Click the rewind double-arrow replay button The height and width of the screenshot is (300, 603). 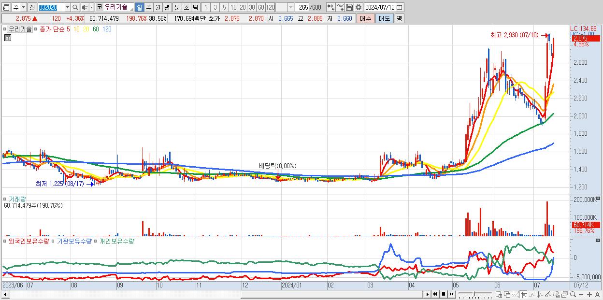[435, 294]
